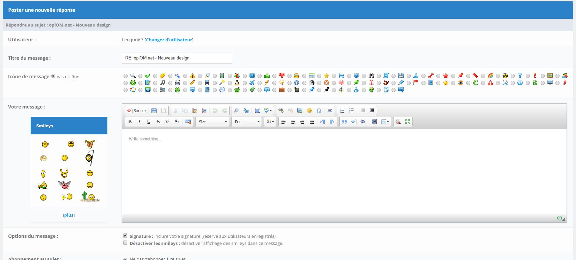Open the Font dropdown

click(x=247, y=122)
